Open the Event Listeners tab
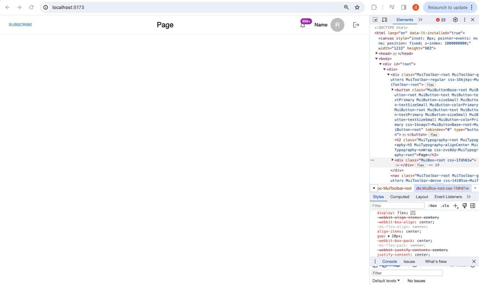The height and width of the screenshot is (285, 479). pyautogui.click(x=448, y=197)
